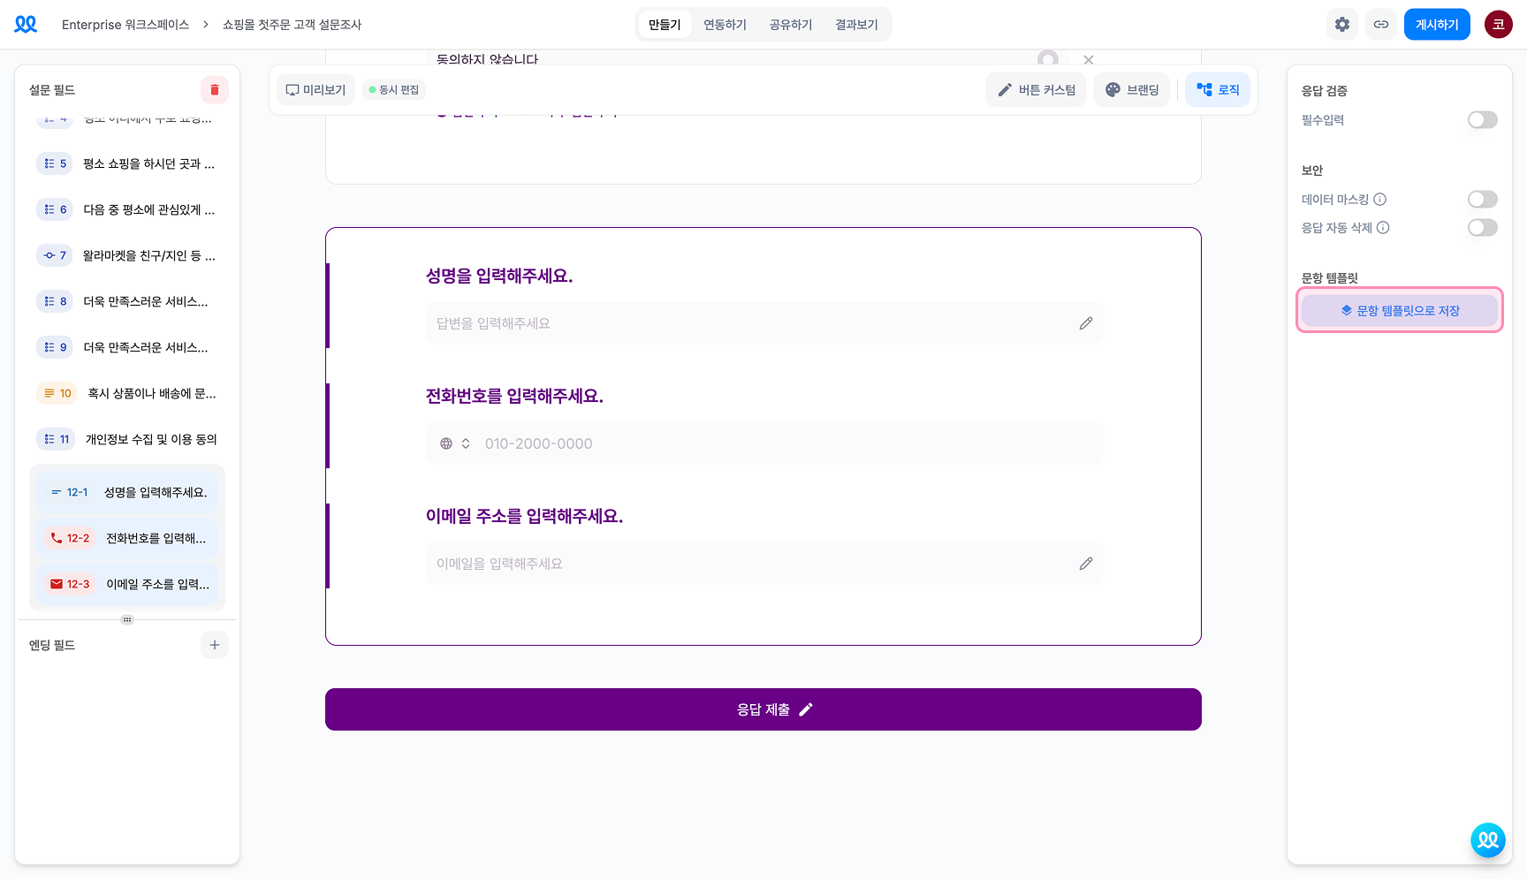Open country code selector in phone field
Viewport: 1527px width, 879px height.
(x=455, y=443)
